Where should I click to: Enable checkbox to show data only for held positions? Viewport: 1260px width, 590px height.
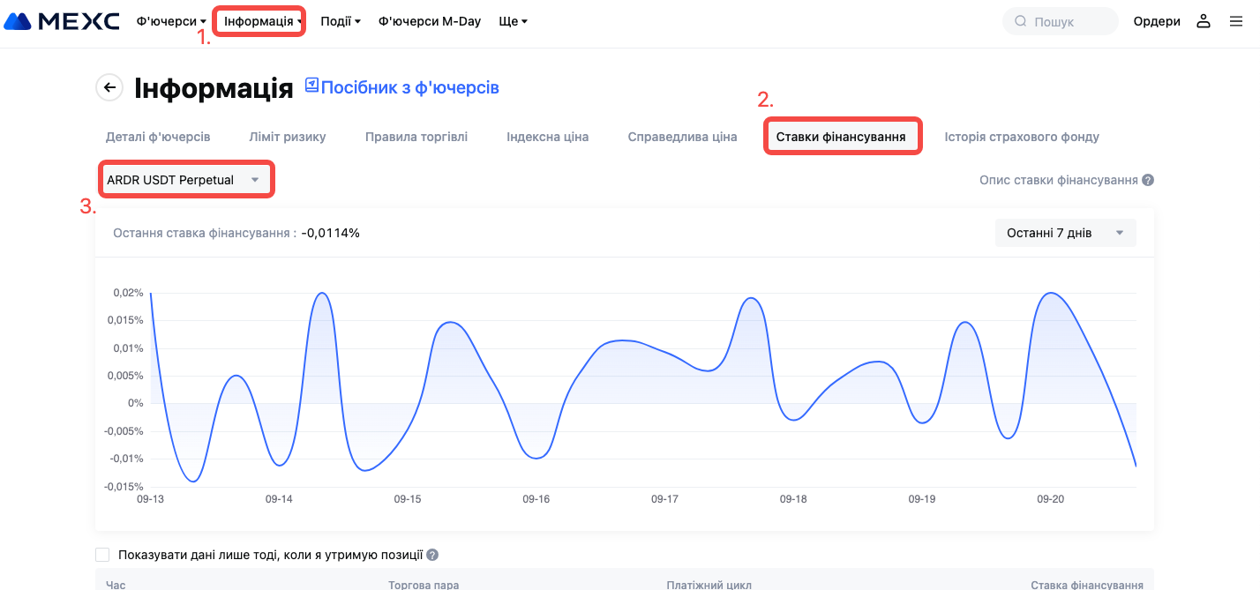click(102, 555)
